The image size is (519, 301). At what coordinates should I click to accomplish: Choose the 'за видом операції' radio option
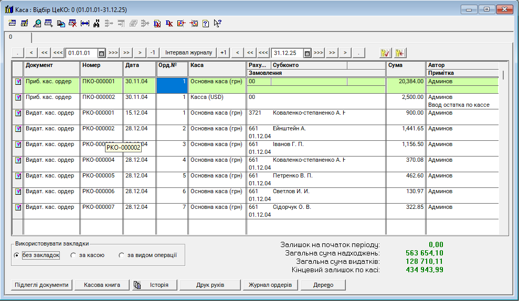click(x=122, y=255)
